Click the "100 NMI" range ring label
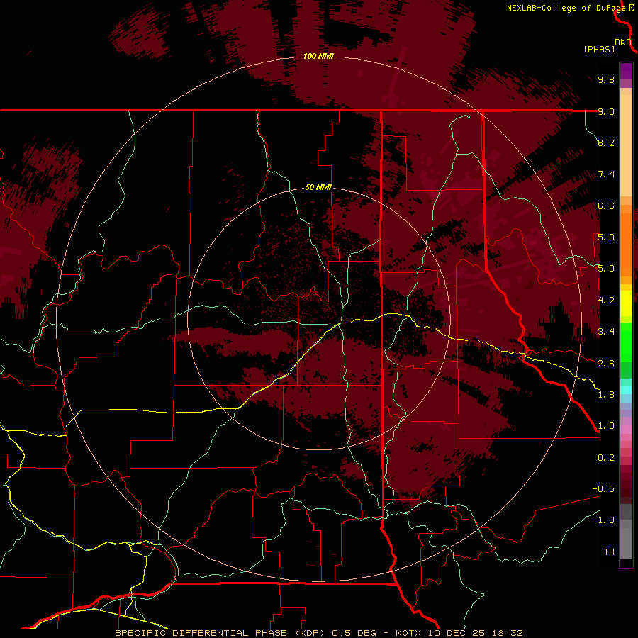638x638 pixels. coord(318,56)
